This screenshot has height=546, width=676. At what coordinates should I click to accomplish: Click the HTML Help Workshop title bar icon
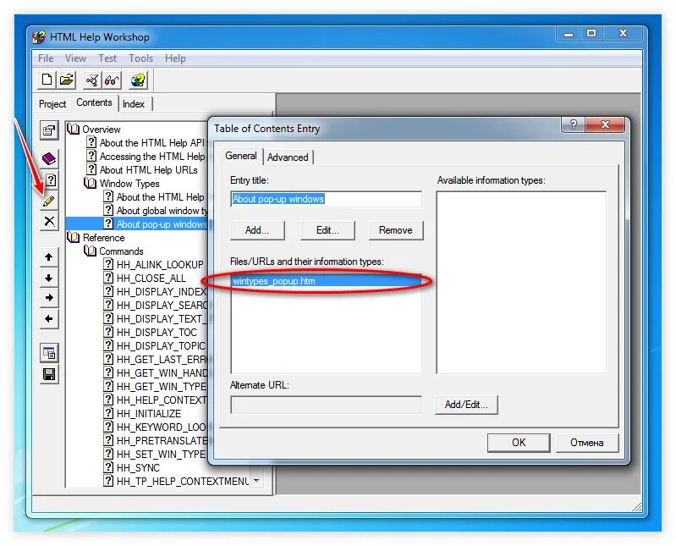click(x=39, y=37)
